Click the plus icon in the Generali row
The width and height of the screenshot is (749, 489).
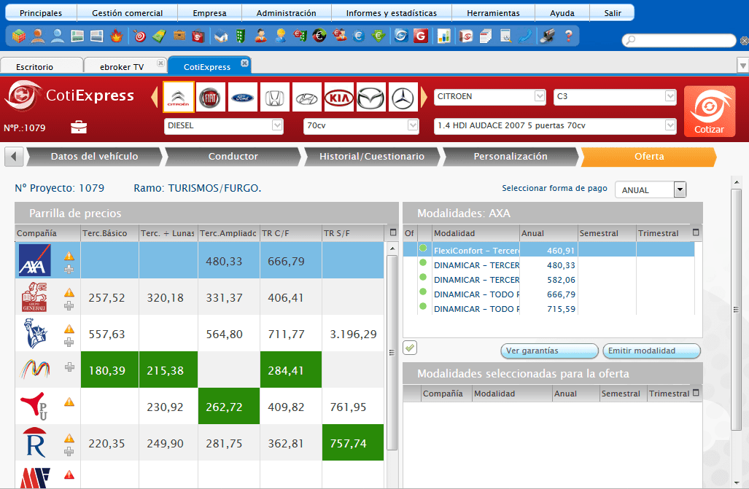coord(69,305)
